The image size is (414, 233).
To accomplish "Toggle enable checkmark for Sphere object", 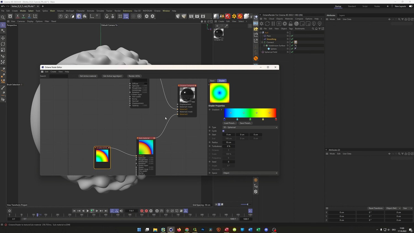I will [x=292, y=49].
